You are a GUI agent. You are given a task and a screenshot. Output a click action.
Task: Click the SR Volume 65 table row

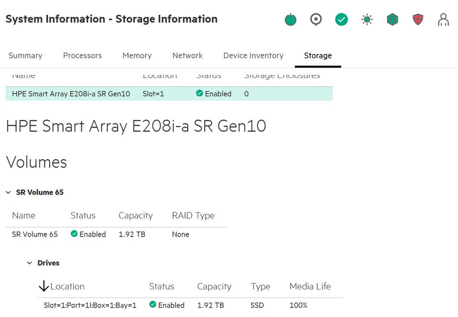point(116,234)
